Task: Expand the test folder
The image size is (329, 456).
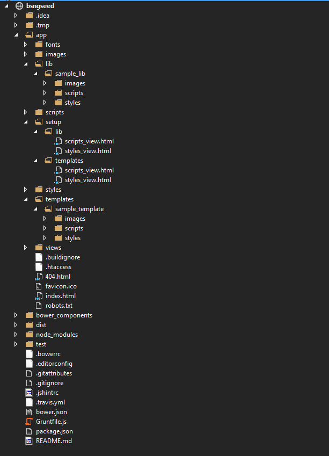Action: coord(16,344)
